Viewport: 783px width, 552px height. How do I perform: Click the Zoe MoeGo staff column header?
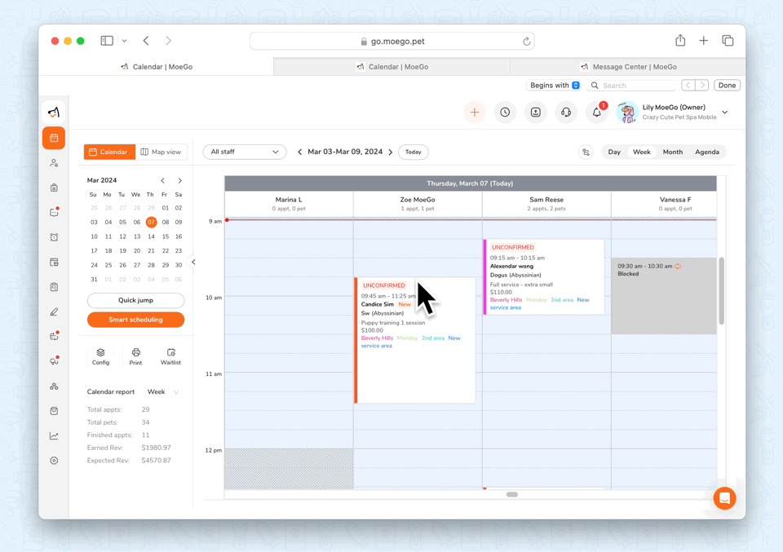tap(418, 204)
